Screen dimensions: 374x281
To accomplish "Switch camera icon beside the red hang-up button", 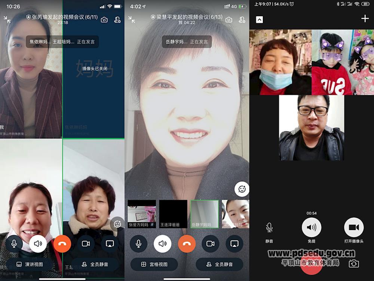I will click(x=353, y=264).
